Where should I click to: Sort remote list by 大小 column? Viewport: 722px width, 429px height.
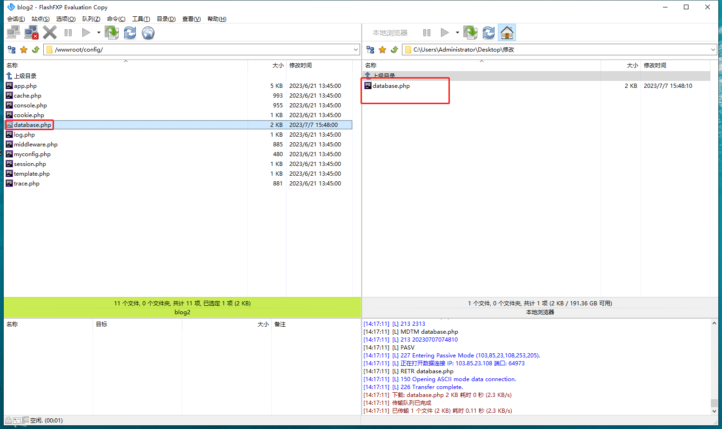[x=267, y=65]
